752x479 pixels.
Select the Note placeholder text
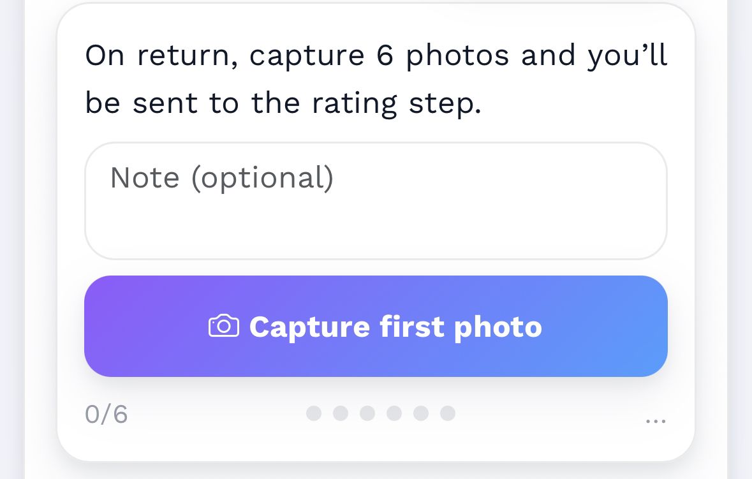221,178
